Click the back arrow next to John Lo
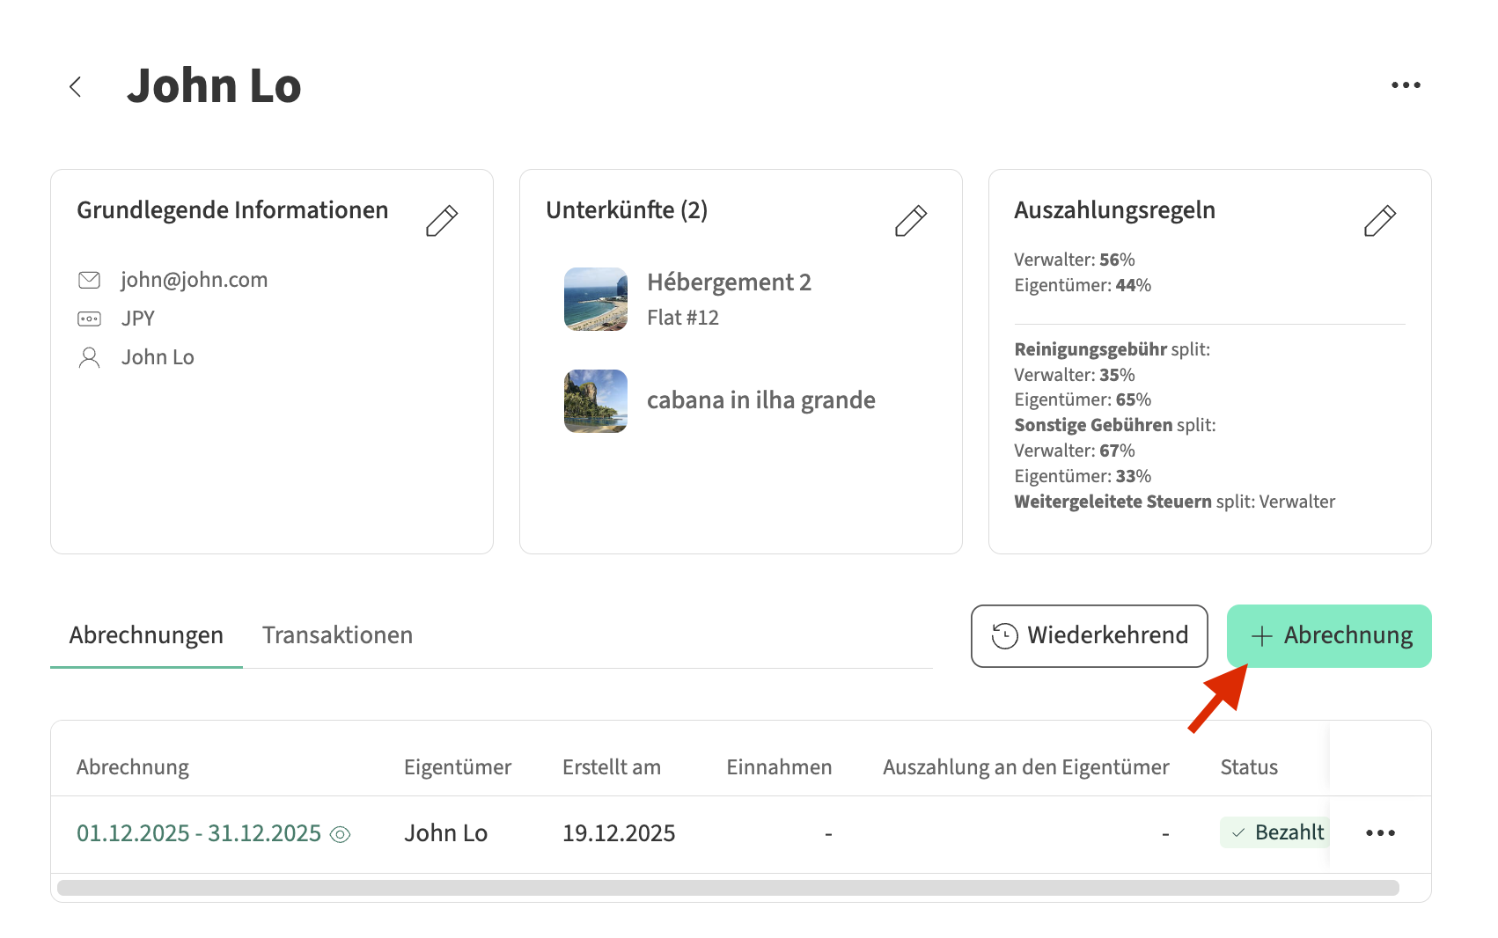 click(76, 86)
